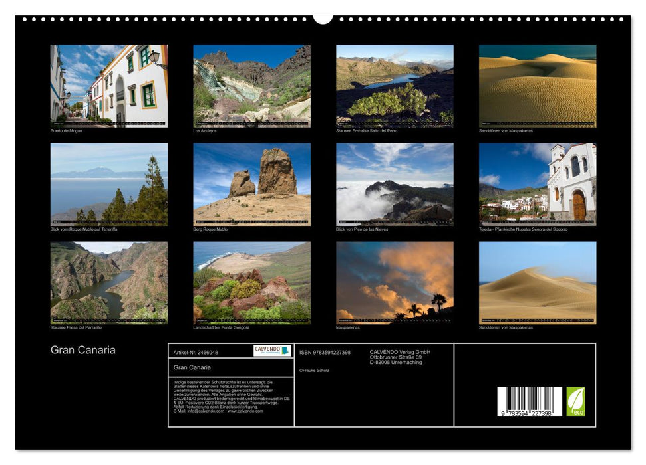The width and height of the screenshot is (646, 465).
Task: Click the 'CALVENDO Verlag GmbH' address line
Action: click(400, 352)
